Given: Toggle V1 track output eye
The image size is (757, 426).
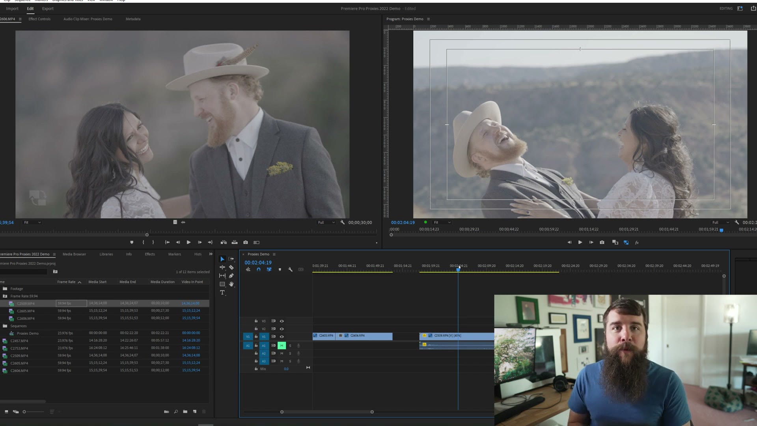Looking at the screenshot, I should [x=282, y=337].
